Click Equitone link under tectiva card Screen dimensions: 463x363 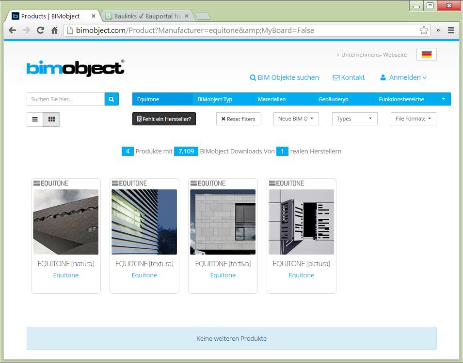223,275
